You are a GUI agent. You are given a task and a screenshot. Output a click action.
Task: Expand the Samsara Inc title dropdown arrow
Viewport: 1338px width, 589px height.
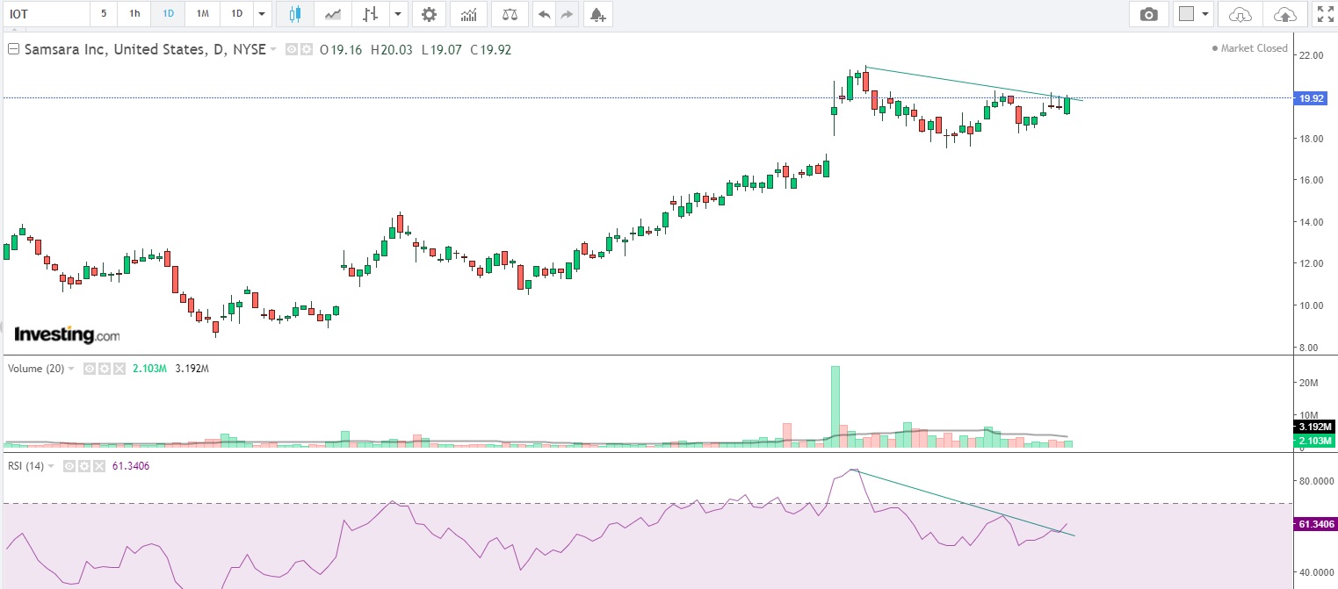click(274, 50)
